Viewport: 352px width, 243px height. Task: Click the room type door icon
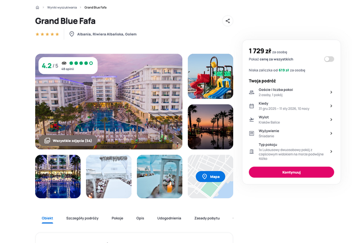click(252, 152)
